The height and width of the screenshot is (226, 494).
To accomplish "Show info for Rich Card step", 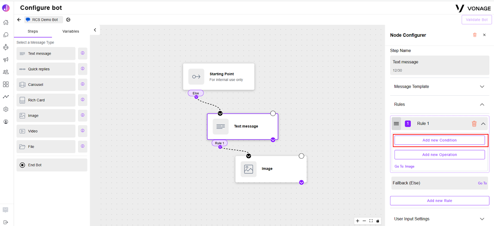I will point(82,100).
